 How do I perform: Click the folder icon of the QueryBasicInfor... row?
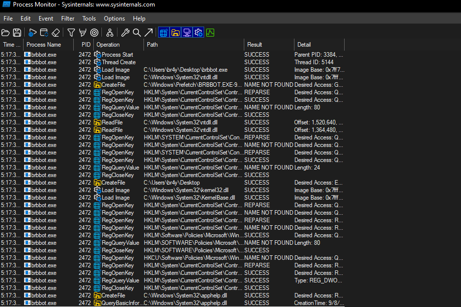97,303
